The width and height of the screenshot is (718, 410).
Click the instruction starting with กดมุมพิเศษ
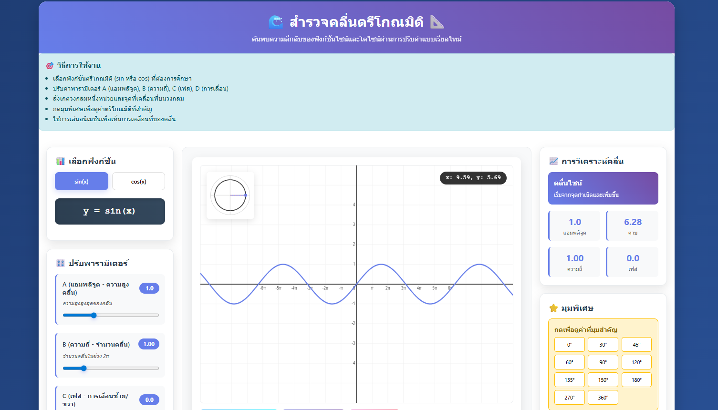click(x=103, y=109)
